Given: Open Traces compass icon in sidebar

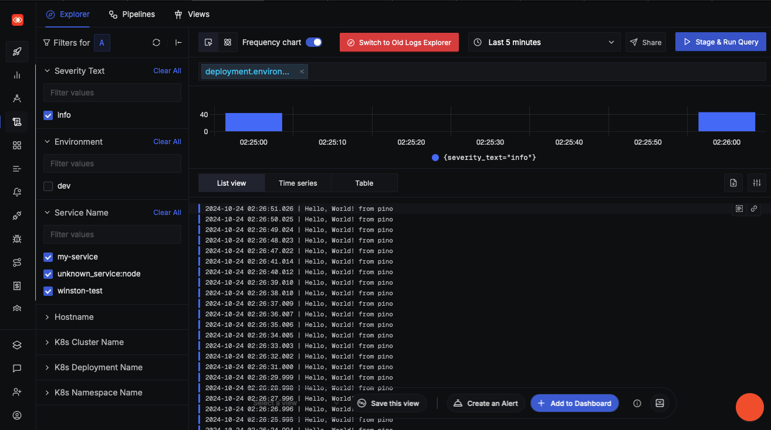Looking at the screenshot, I should pyautogui.click(x=17, y=98).
